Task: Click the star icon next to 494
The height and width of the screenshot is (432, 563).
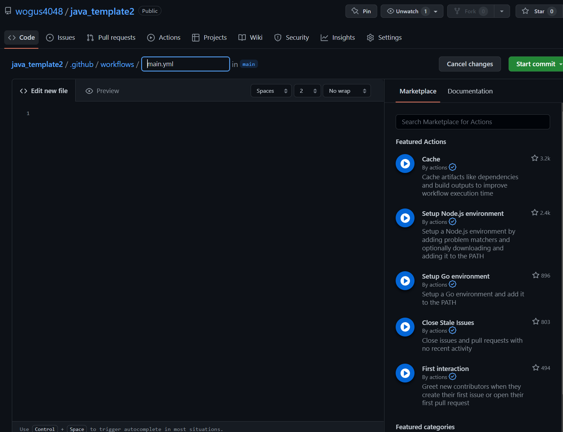Action: tap(536, 367)
